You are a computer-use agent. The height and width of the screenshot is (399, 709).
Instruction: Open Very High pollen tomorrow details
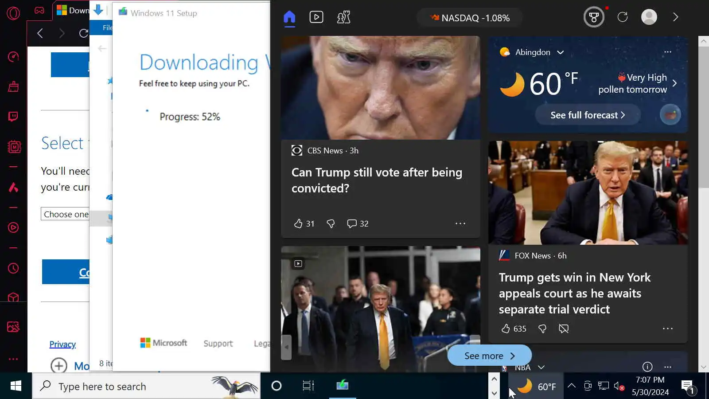coord(638,83)
